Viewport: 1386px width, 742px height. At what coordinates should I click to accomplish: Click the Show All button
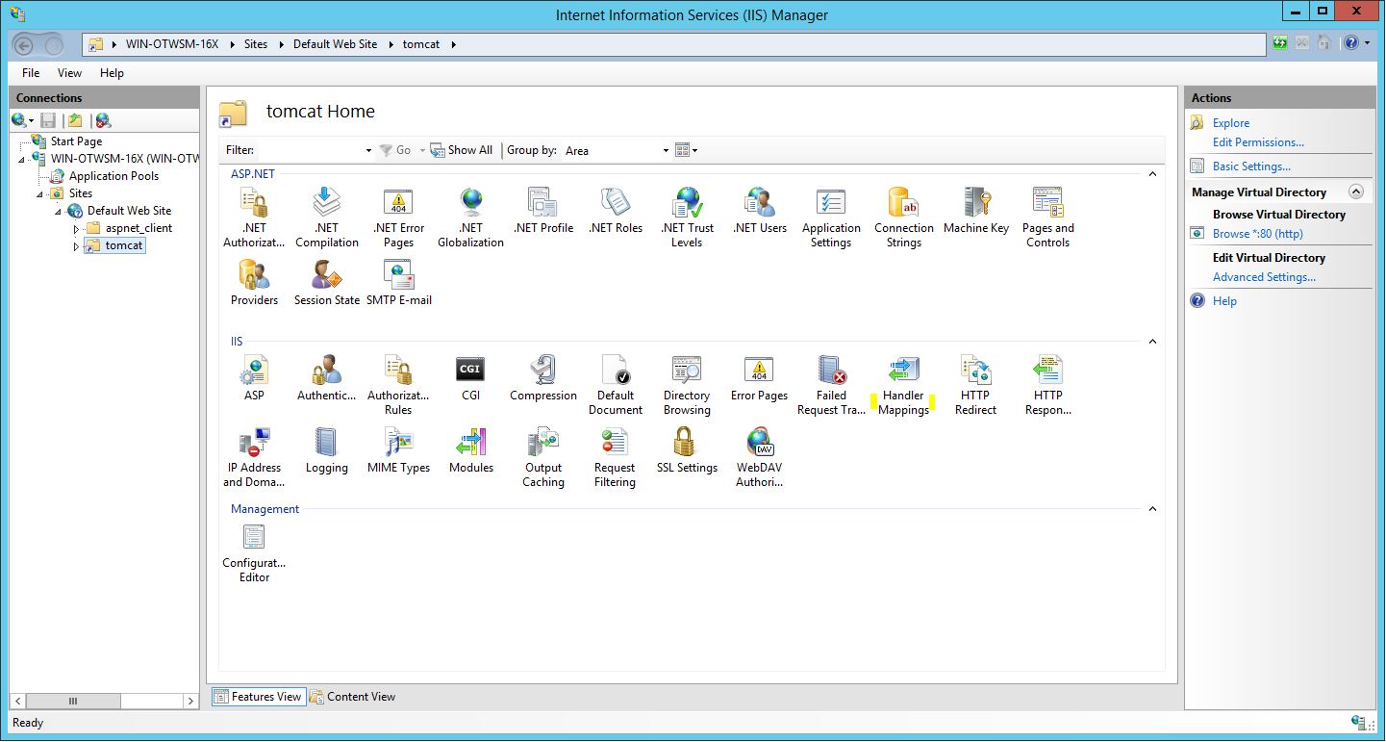point(462,150)
